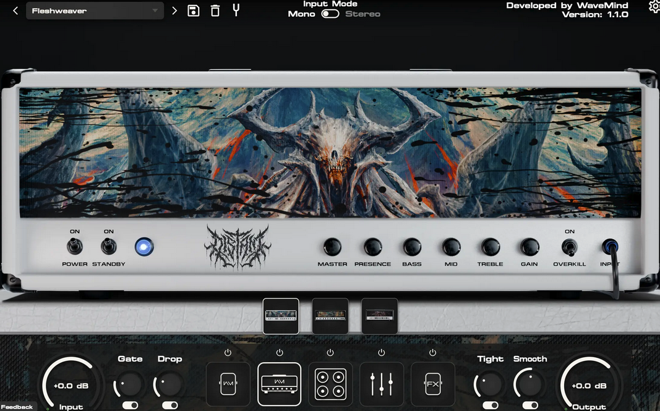Open settings via the gear icon
Image resolution: width=660 pixels, height=411 pixels.
click(x=654, y=6)
